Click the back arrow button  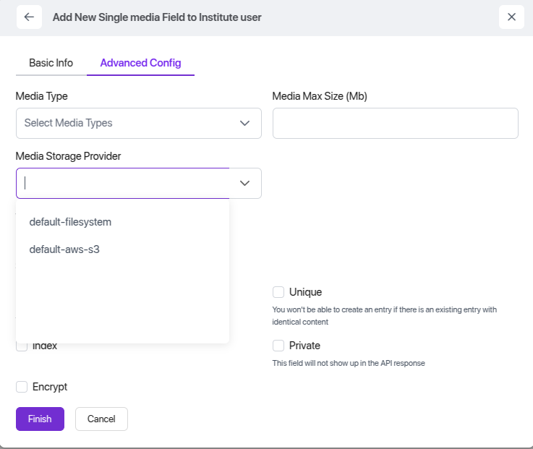click(x=29, y=17)
